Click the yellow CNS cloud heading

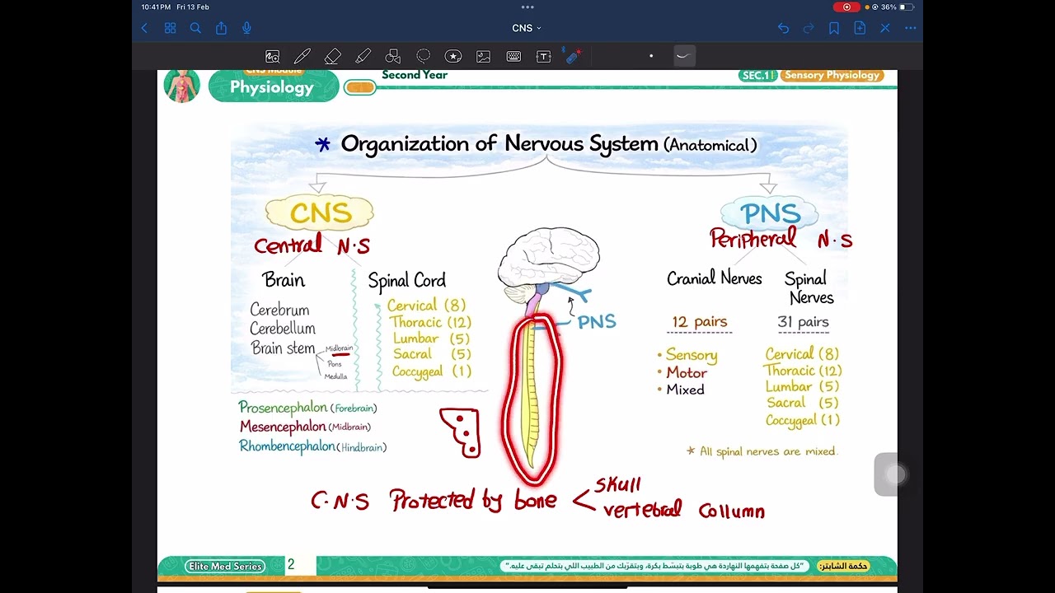(x=320, y=213)
